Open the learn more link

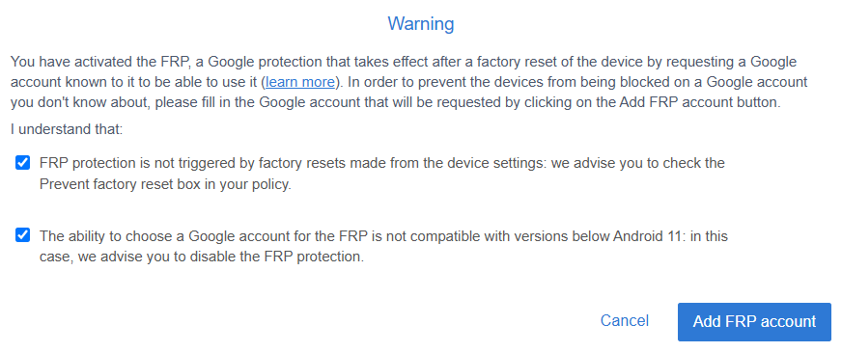click(x=300, y=83)
